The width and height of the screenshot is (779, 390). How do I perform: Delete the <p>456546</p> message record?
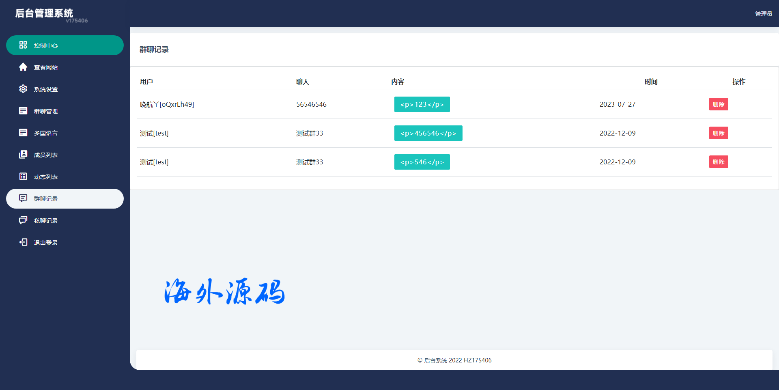click(x=718, y=133)
